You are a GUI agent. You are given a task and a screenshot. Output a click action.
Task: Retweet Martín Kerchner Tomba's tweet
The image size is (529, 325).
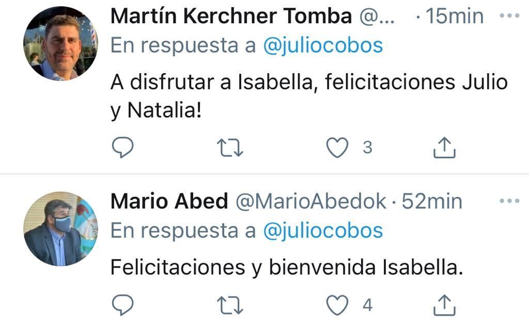230,148
